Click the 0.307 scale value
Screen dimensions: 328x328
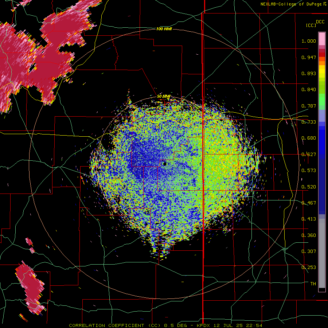tap(309, 251)
